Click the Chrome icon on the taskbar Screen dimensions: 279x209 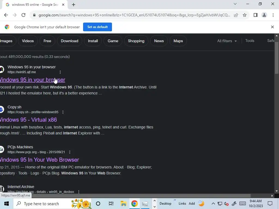click(135, 204)
